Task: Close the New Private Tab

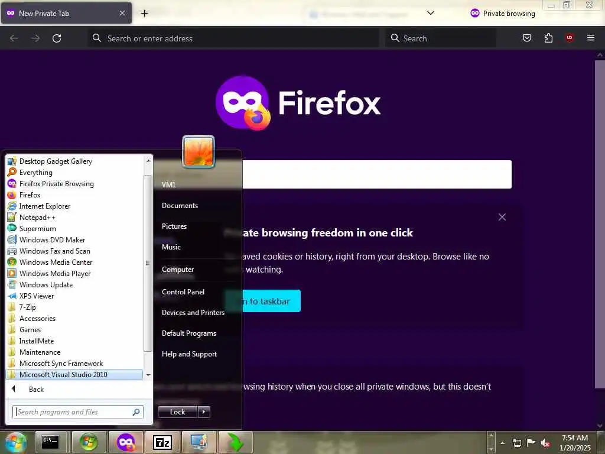Action: click(122, 13)
